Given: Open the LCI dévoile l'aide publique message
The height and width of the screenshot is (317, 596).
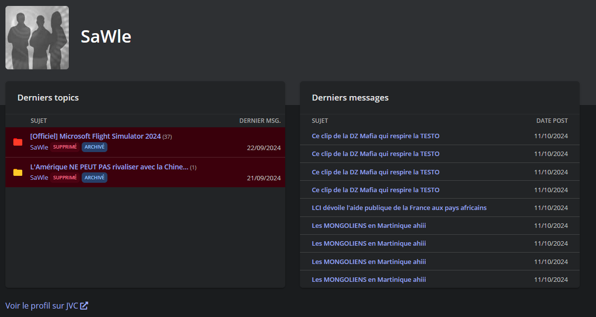Looking at the screenshot, I should click(x=399, y=208).
